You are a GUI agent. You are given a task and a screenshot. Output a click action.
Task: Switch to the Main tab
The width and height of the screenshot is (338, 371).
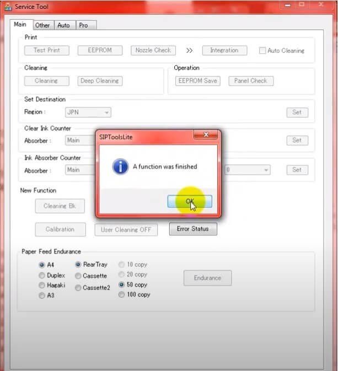pyautogui.click(x=20, y=24)
